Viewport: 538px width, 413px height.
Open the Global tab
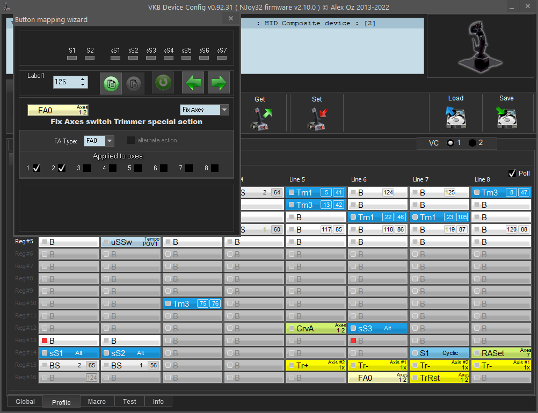pyautogui.click(x=25, y=401)
